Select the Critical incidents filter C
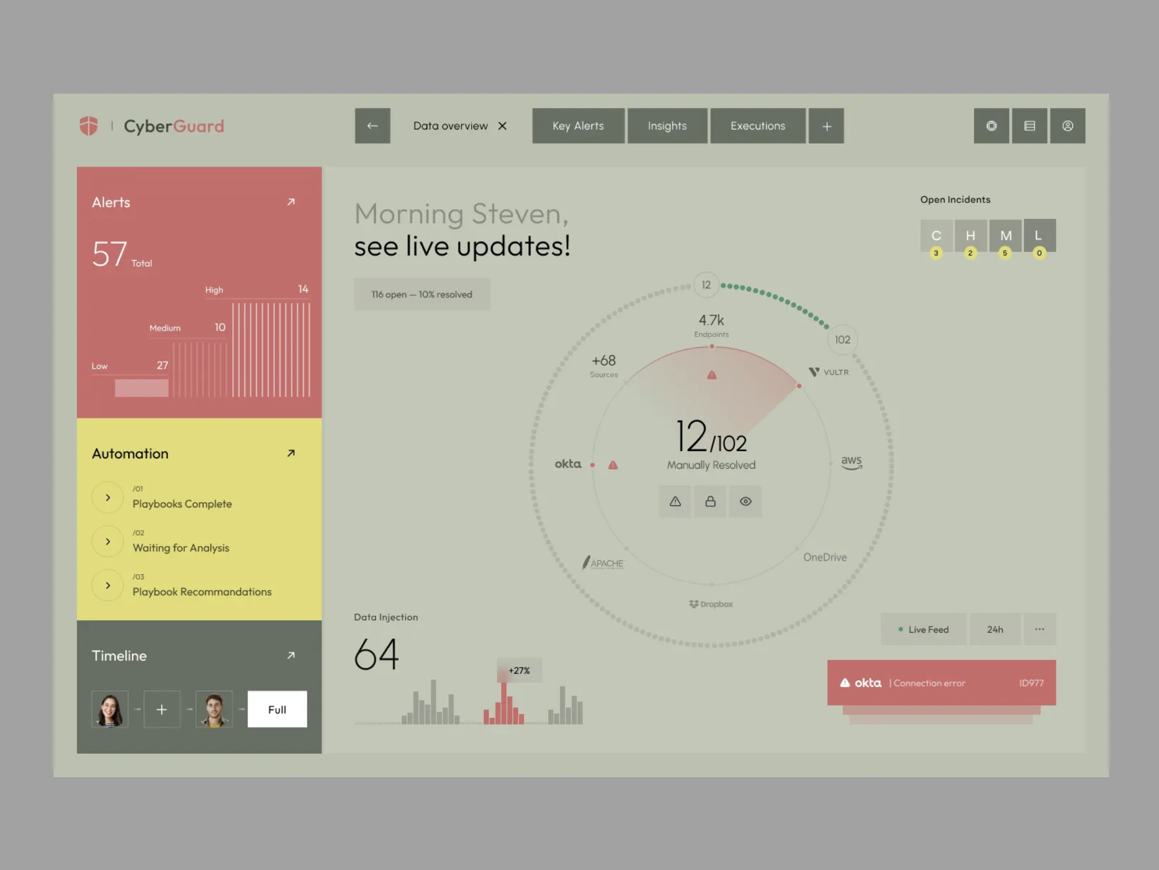 pyautogui.click(x=936, y=235)
